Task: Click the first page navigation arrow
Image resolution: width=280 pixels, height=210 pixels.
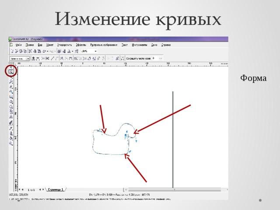Action: point(19,189)
